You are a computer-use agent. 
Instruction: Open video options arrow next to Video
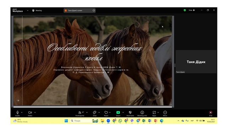(35, 112)
